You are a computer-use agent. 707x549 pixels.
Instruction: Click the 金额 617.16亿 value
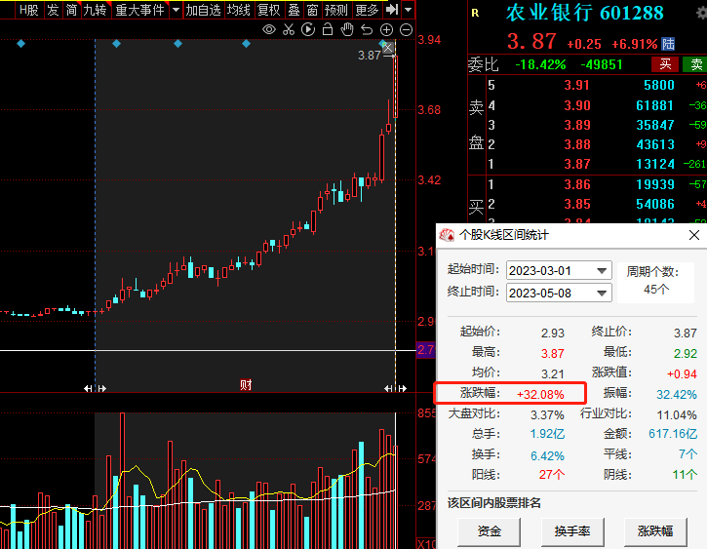[673, 434]
